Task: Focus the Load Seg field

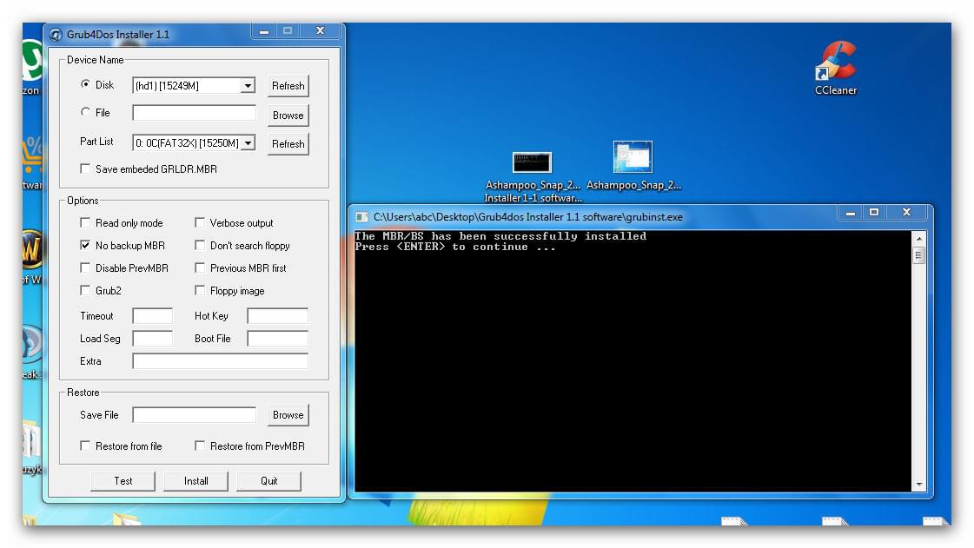Action: click(x=152, y=338)
